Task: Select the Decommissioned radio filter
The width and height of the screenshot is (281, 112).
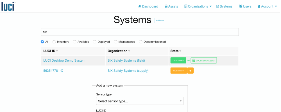Action: [141, 42]
